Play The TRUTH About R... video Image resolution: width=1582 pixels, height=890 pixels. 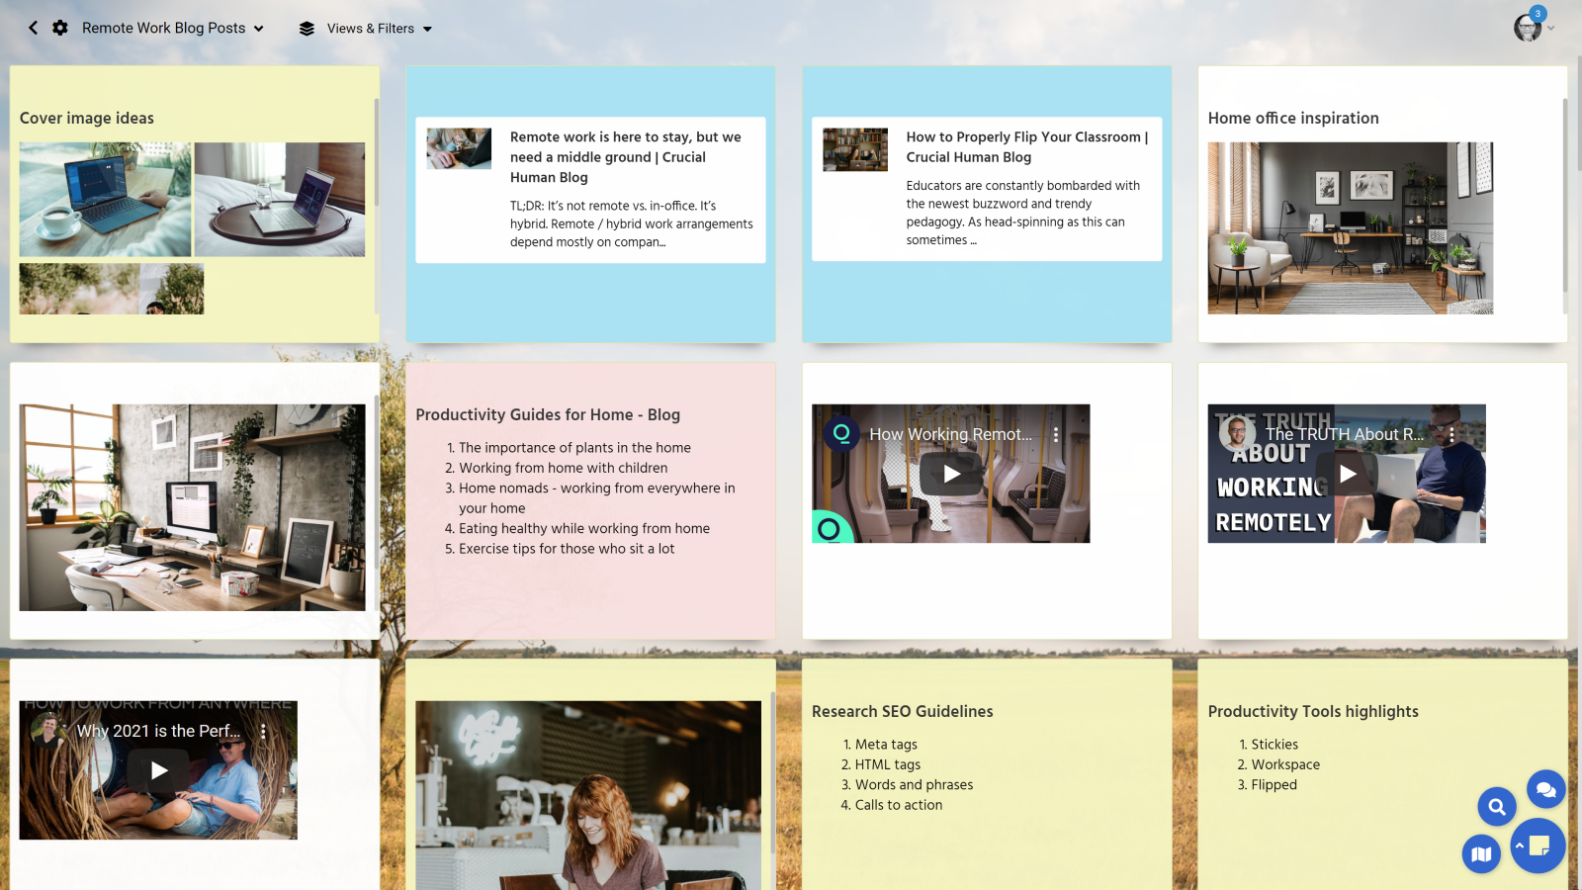point(1347,474)
